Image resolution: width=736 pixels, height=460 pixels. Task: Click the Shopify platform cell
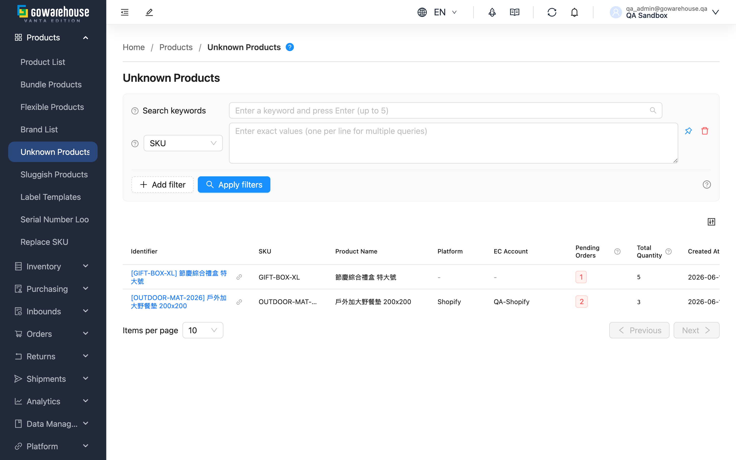449,302
